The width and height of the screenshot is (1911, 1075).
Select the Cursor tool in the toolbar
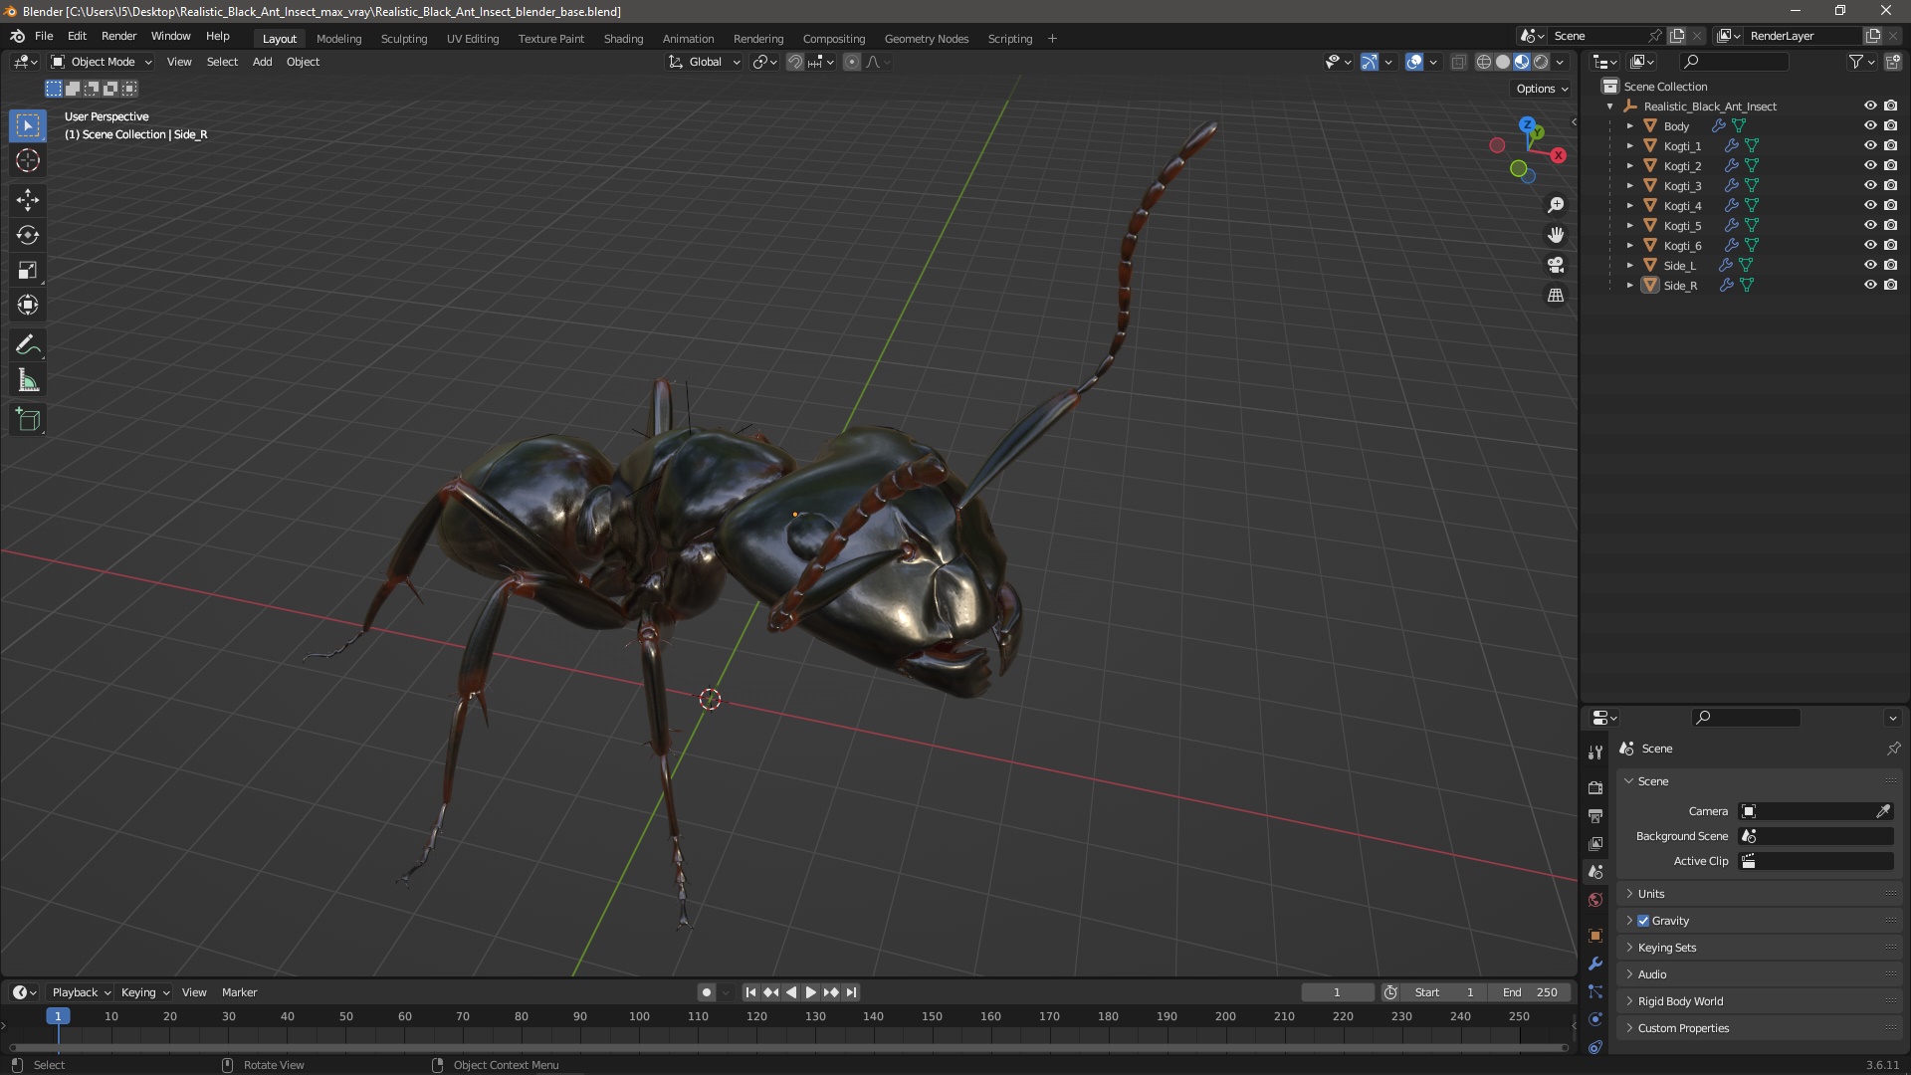click(28, 160)
